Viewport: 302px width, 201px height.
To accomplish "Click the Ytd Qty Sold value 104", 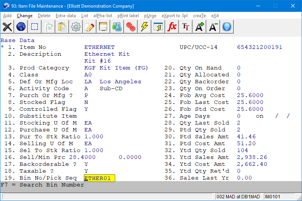I will click(243, 150).
